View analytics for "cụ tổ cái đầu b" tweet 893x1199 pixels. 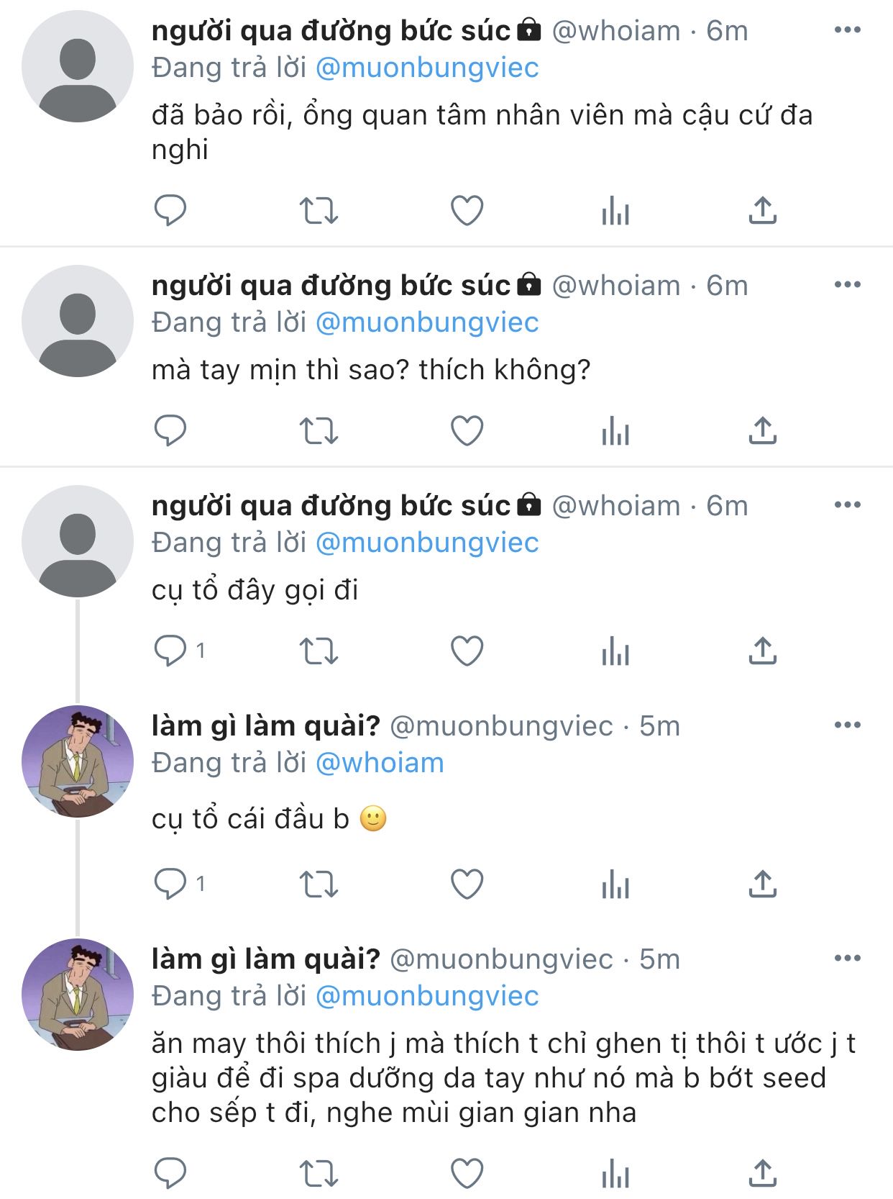click(615, 884)
